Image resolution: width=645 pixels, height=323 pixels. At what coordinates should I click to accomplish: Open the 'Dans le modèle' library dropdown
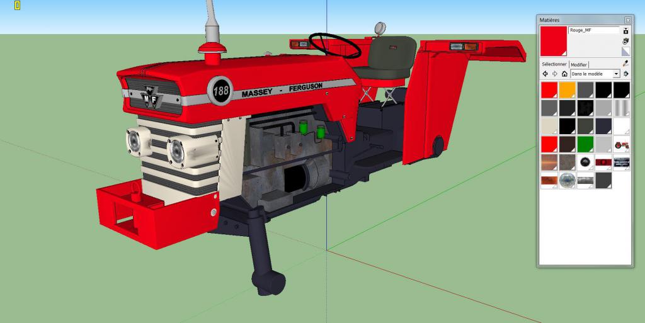click(595, 74)
